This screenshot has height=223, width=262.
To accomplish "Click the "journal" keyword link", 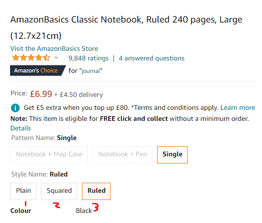I will (91, 71).
